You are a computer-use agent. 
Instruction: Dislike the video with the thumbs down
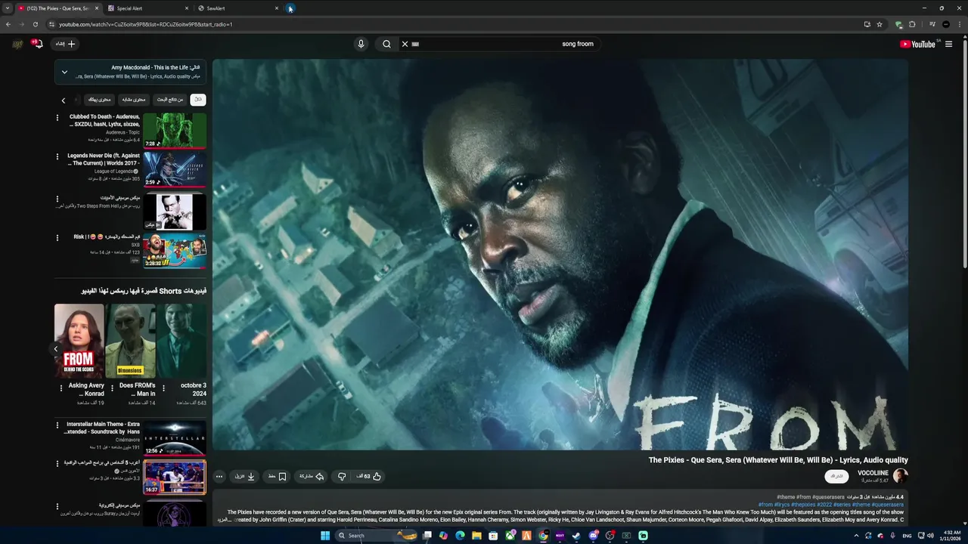coord(342,477)
